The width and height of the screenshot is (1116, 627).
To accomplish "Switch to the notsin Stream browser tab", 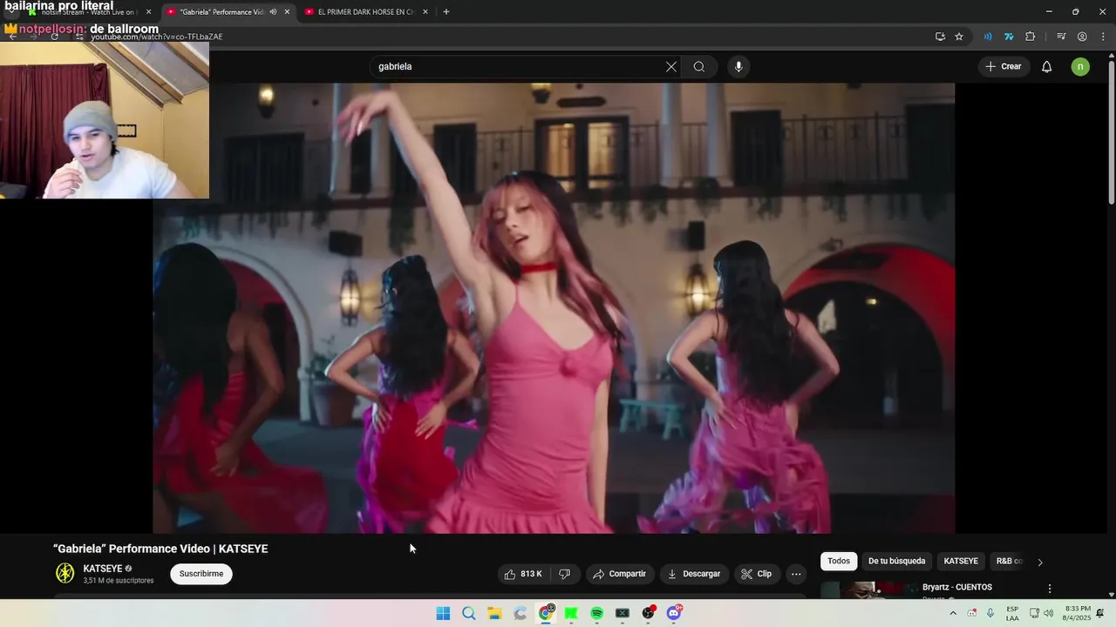I will 87,12.
